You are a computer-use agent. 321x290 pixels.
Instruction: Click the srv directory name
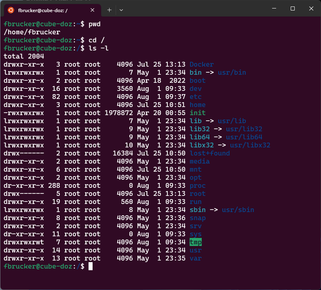point(196,226)
